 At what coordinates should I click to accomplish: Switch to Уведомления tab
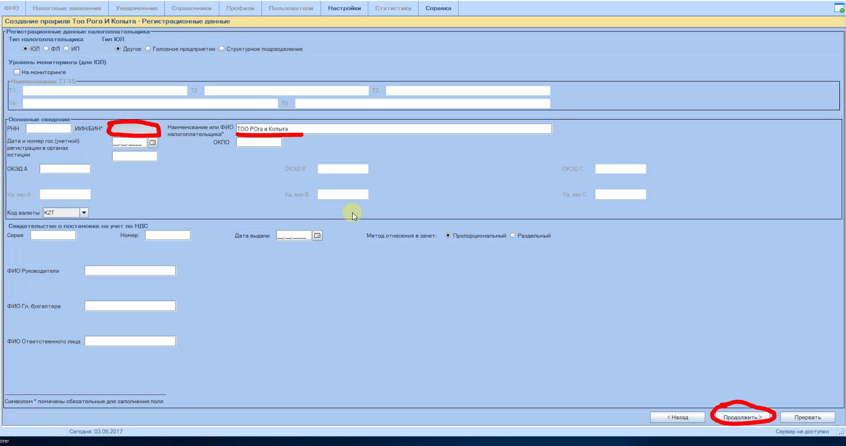136,8
